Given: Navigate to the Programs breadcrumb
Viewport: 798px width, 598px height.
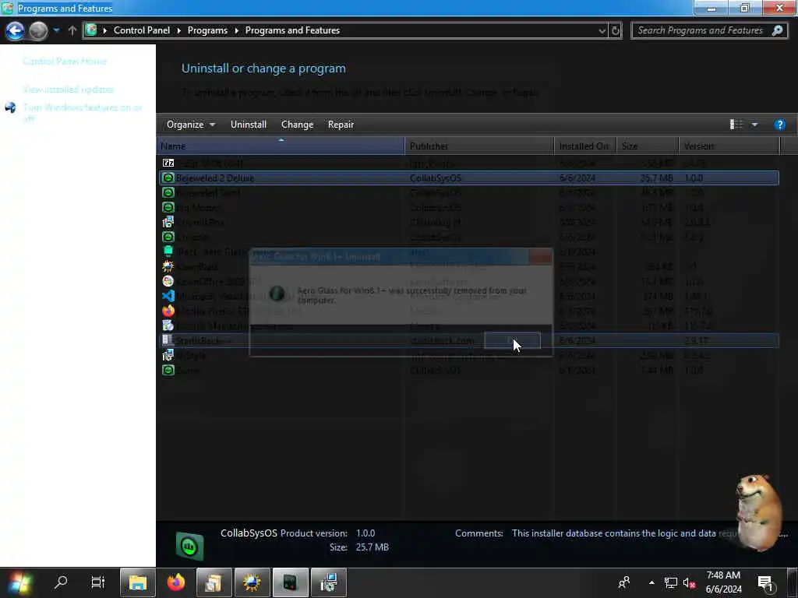Looking at the screenshot, I should coord(207,30).
